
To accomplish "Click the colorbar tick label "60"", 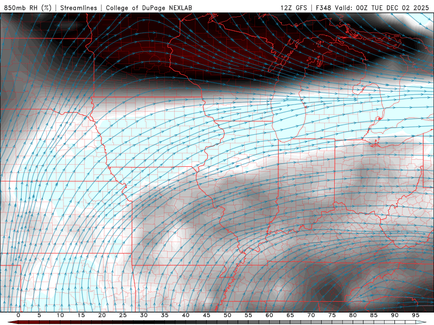I will 269,315.
